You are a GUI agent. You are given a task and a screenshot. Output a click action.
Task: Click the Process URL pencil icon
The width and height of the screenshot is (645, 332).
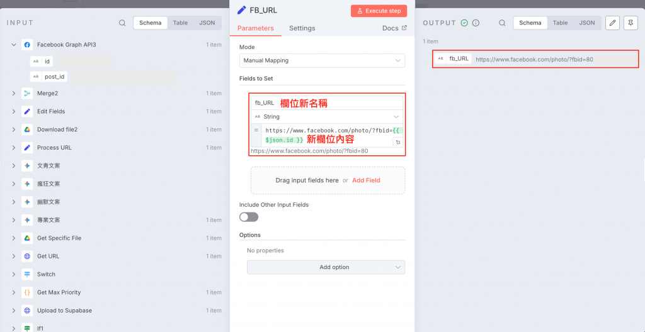(27, 148)
